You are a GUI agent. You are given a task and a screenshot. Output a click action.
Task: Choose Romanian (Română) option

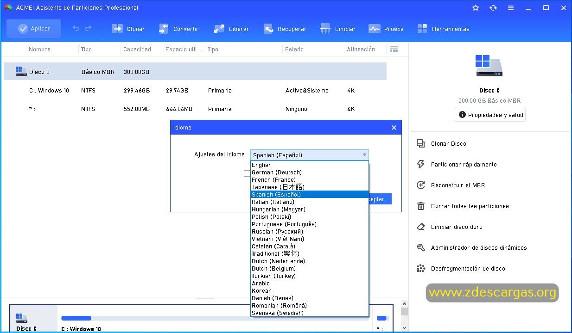310,306
